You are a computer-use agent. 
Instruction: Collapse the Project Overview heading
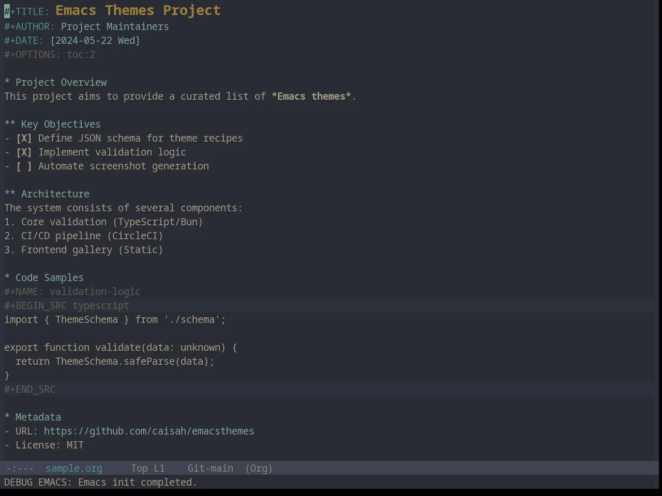(x=56, y=83)
